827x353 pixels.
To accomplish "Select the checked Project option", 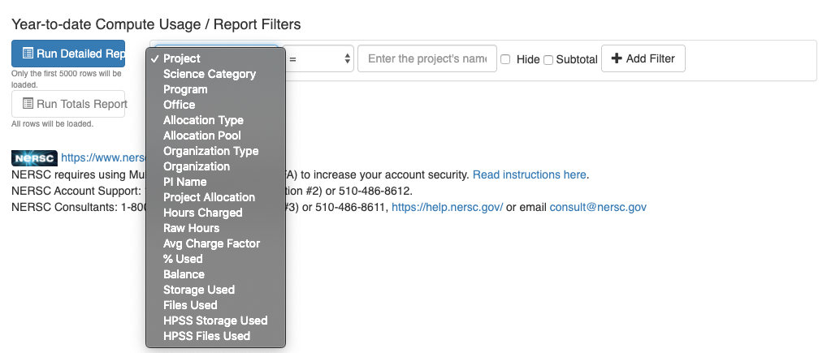I will tap(181, 58).
